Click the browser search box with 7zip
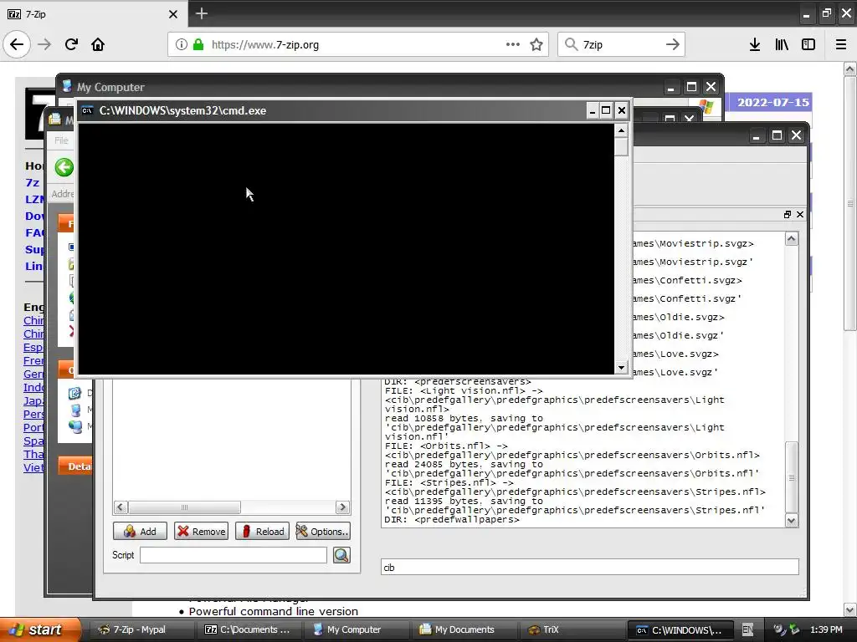This screenshot has width=857, height=642. pyautogui.click(x=620, y=44)
